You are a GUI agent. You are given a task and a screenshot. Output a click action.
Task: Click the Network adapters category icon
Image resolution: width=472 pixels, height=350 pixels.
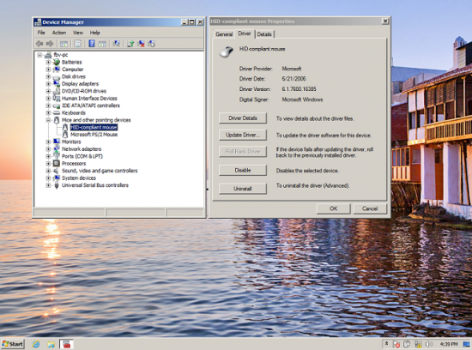click(57, 149)
